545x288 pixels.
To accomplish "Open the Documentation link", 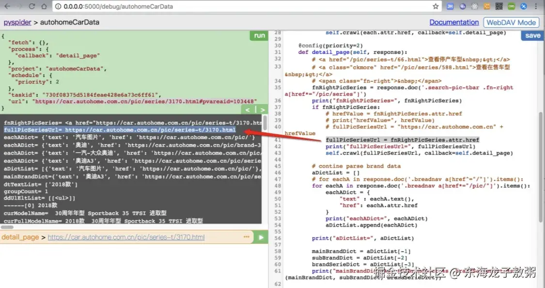I will [x=454, y=22].
